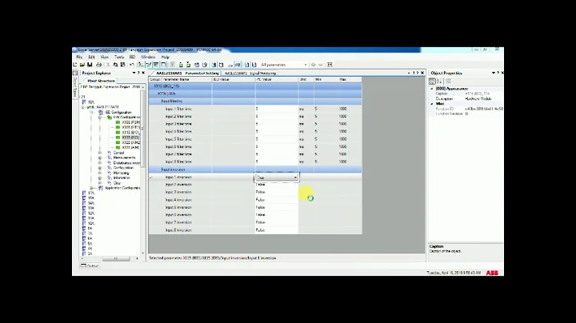This screenshot has height=323, width=576.
Task: Open the Object Properties panel options arrow
Action: (494, 73)
